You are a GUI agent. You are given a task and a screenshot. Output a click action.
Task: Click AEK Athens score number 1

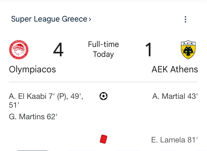148,50
